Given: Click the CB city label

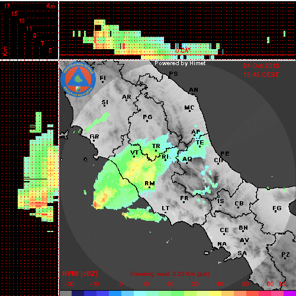Looking at the screenshot, I should [239, 204].
